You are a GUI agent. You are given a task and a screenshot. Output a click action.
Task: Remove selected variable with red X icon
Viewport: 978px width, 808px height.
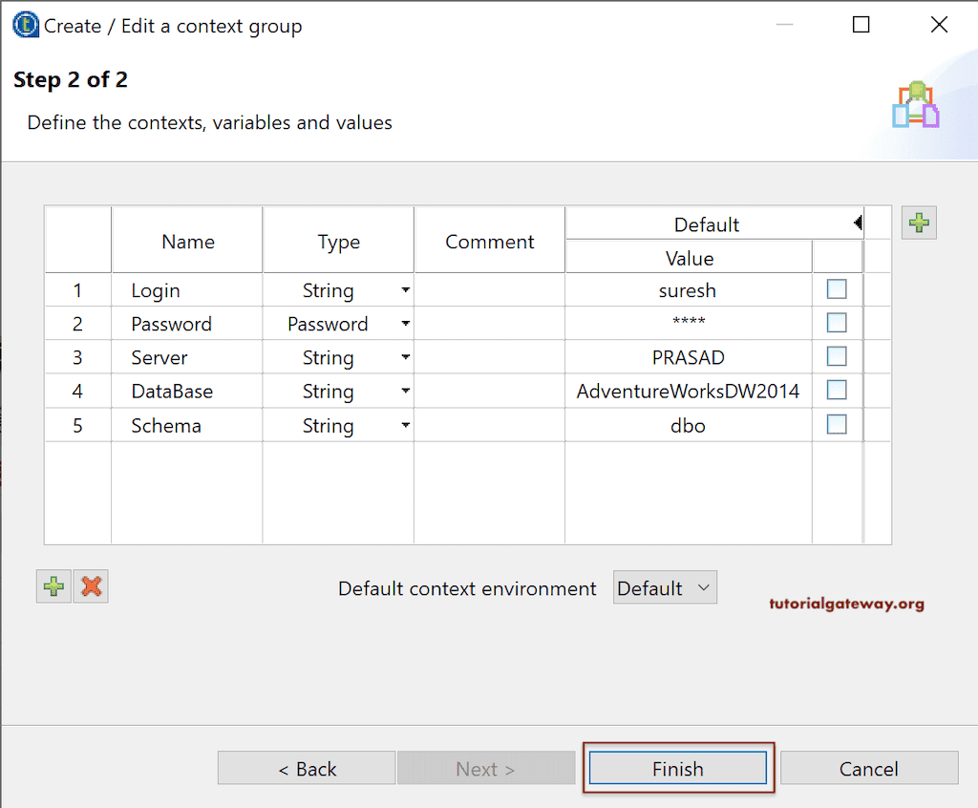(92, 586)
